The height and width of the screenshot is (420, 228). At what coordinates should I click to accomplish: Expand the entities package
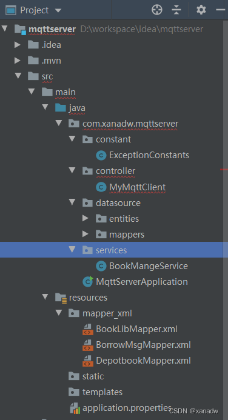(x=85, y=218)
